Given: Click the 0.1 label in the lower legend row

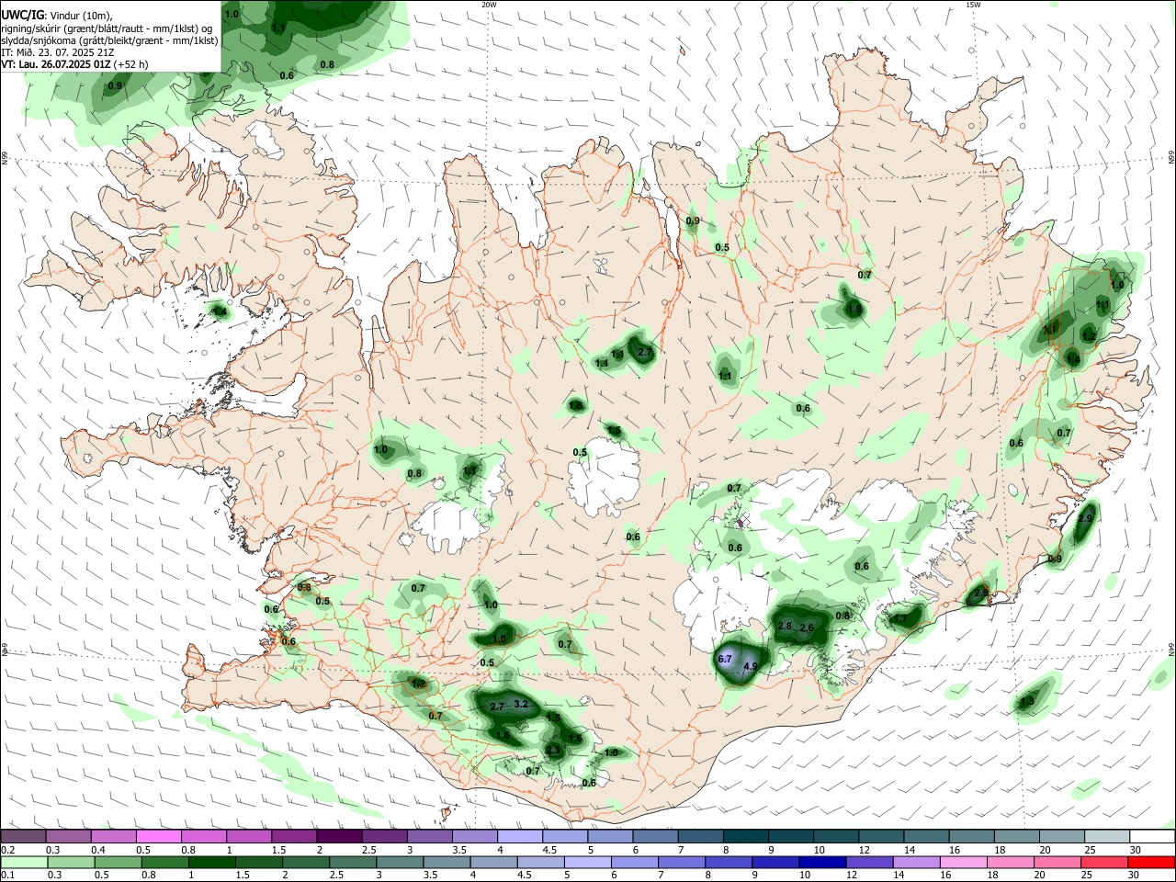Looking at the screenshot, I should (7, 875).
